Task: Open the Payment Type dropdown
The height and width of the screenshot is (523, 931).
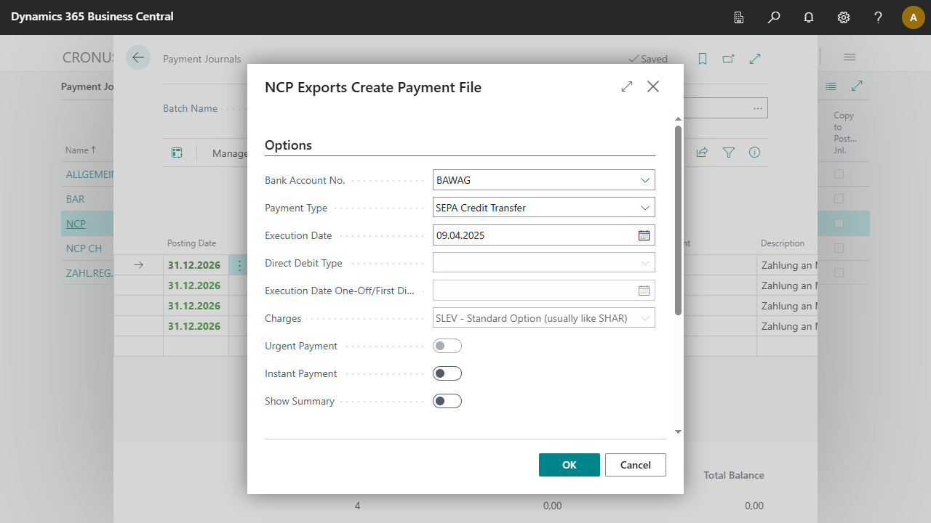Action: [x=645, y=208]
